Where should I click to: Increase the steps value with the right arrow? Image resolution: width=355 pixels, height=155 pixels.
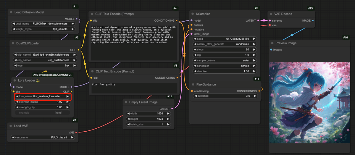tap(254, 49)
